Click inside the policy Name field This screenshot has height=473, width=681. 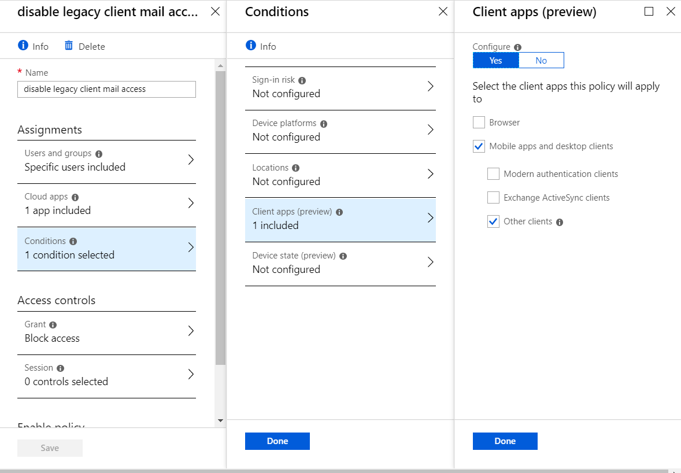click(106, 89)
